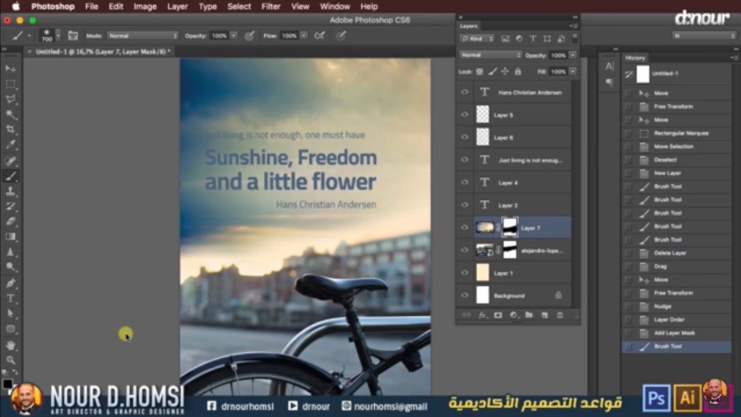Click the add layer mask icon
Viewport: 741px width, 417px height.
coord(498,315)
